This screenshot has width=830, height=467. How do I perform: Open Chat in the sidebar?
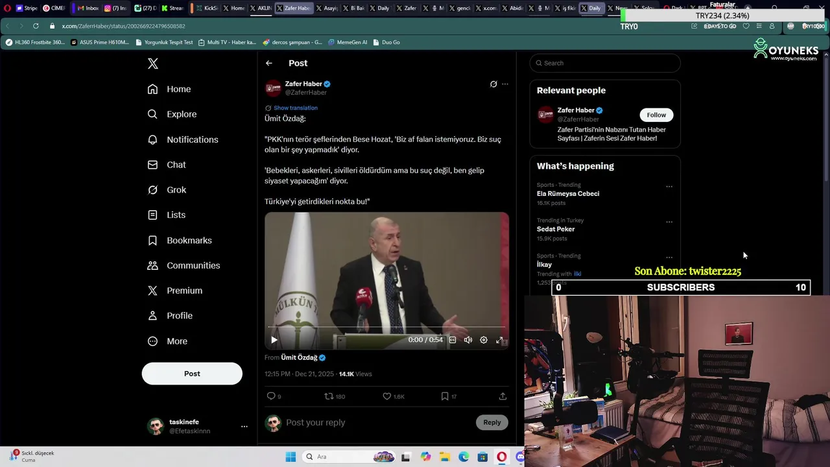[167, 165]
